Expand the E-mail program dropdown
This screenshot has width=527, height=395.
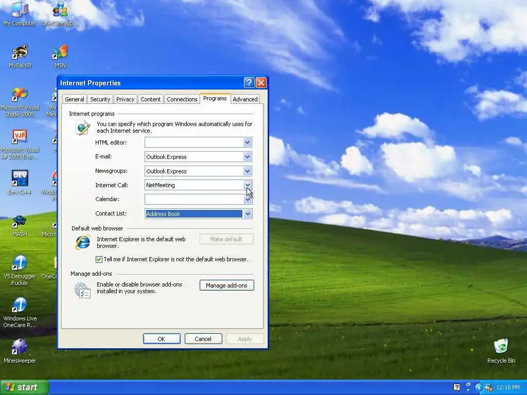248,157
